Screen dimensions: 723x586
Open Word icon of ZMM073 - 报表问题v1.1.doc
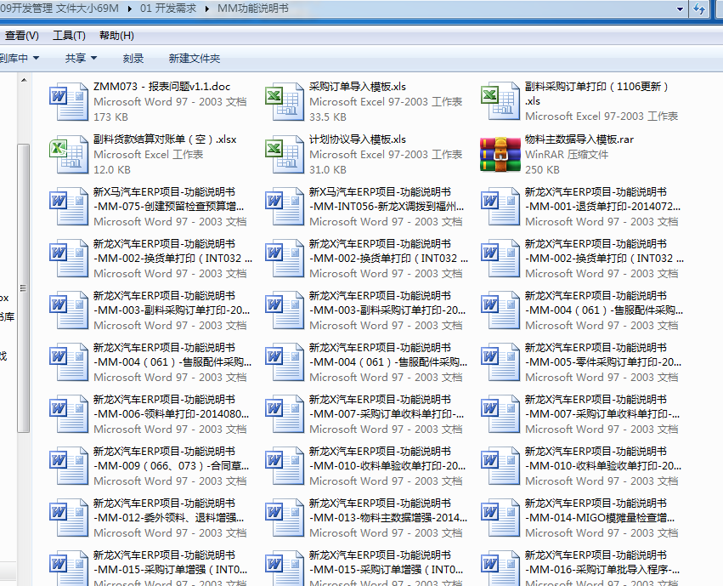pyautogui.click(x=69, y=101)
